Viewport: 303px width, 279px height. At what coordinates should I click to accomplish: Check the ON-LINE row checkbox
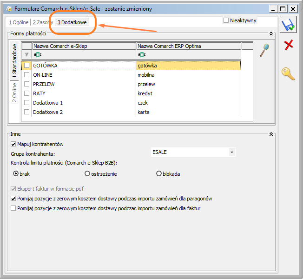(26, 74)
